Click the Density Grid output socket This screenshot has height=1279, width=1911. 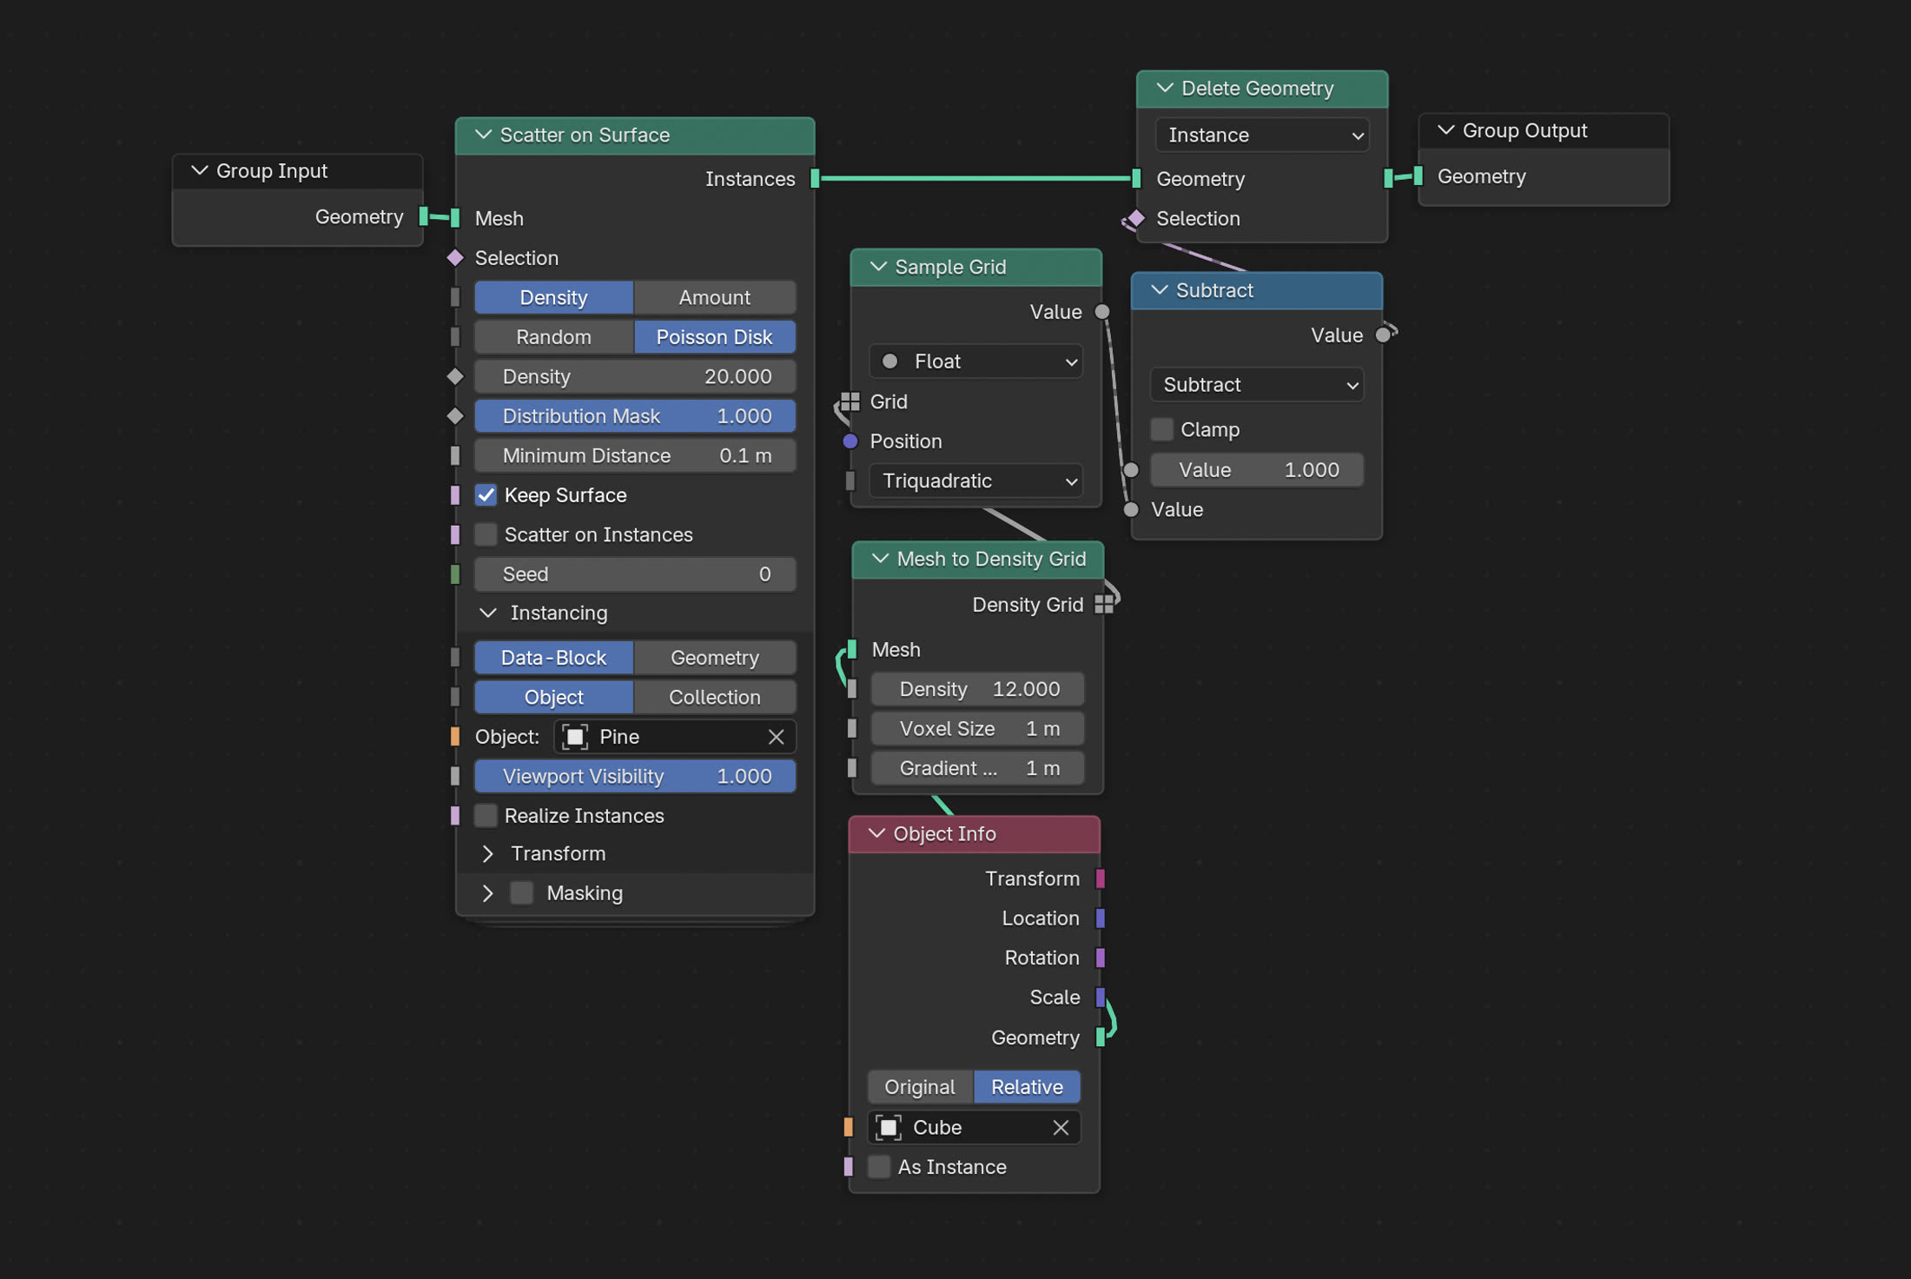(1104, 605)
